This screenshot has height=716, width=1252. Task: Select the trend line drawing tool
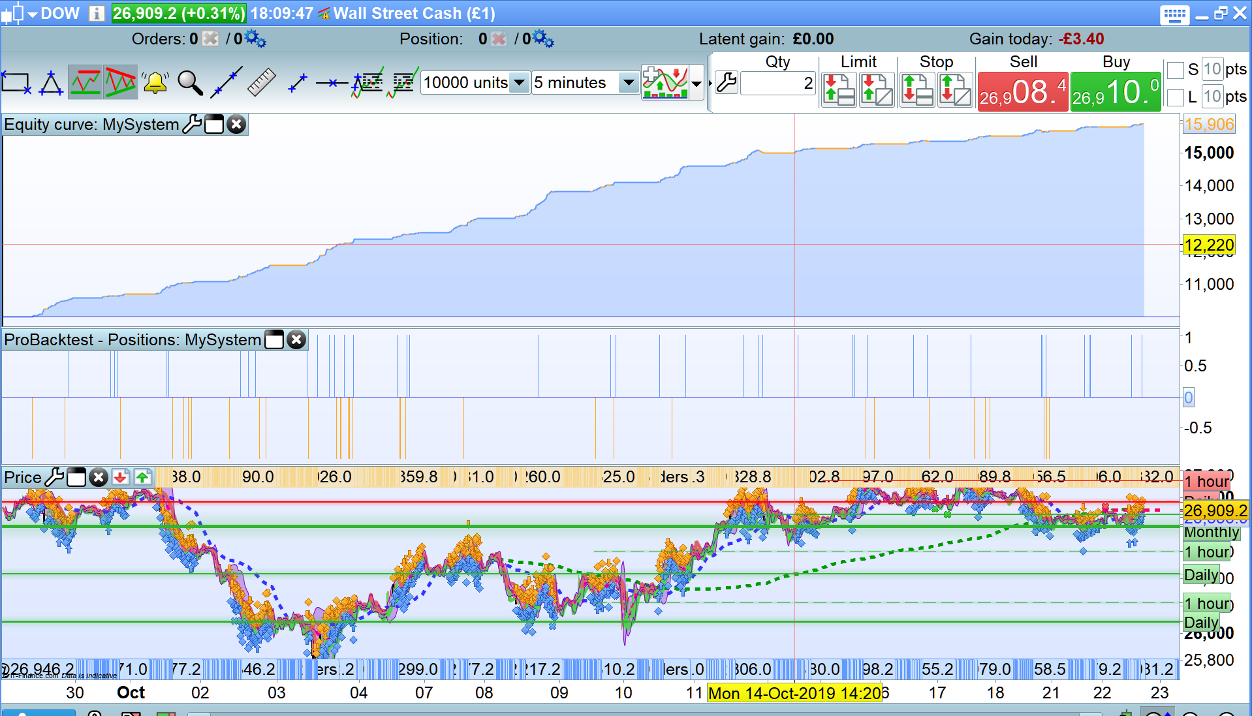click(226, 83)
